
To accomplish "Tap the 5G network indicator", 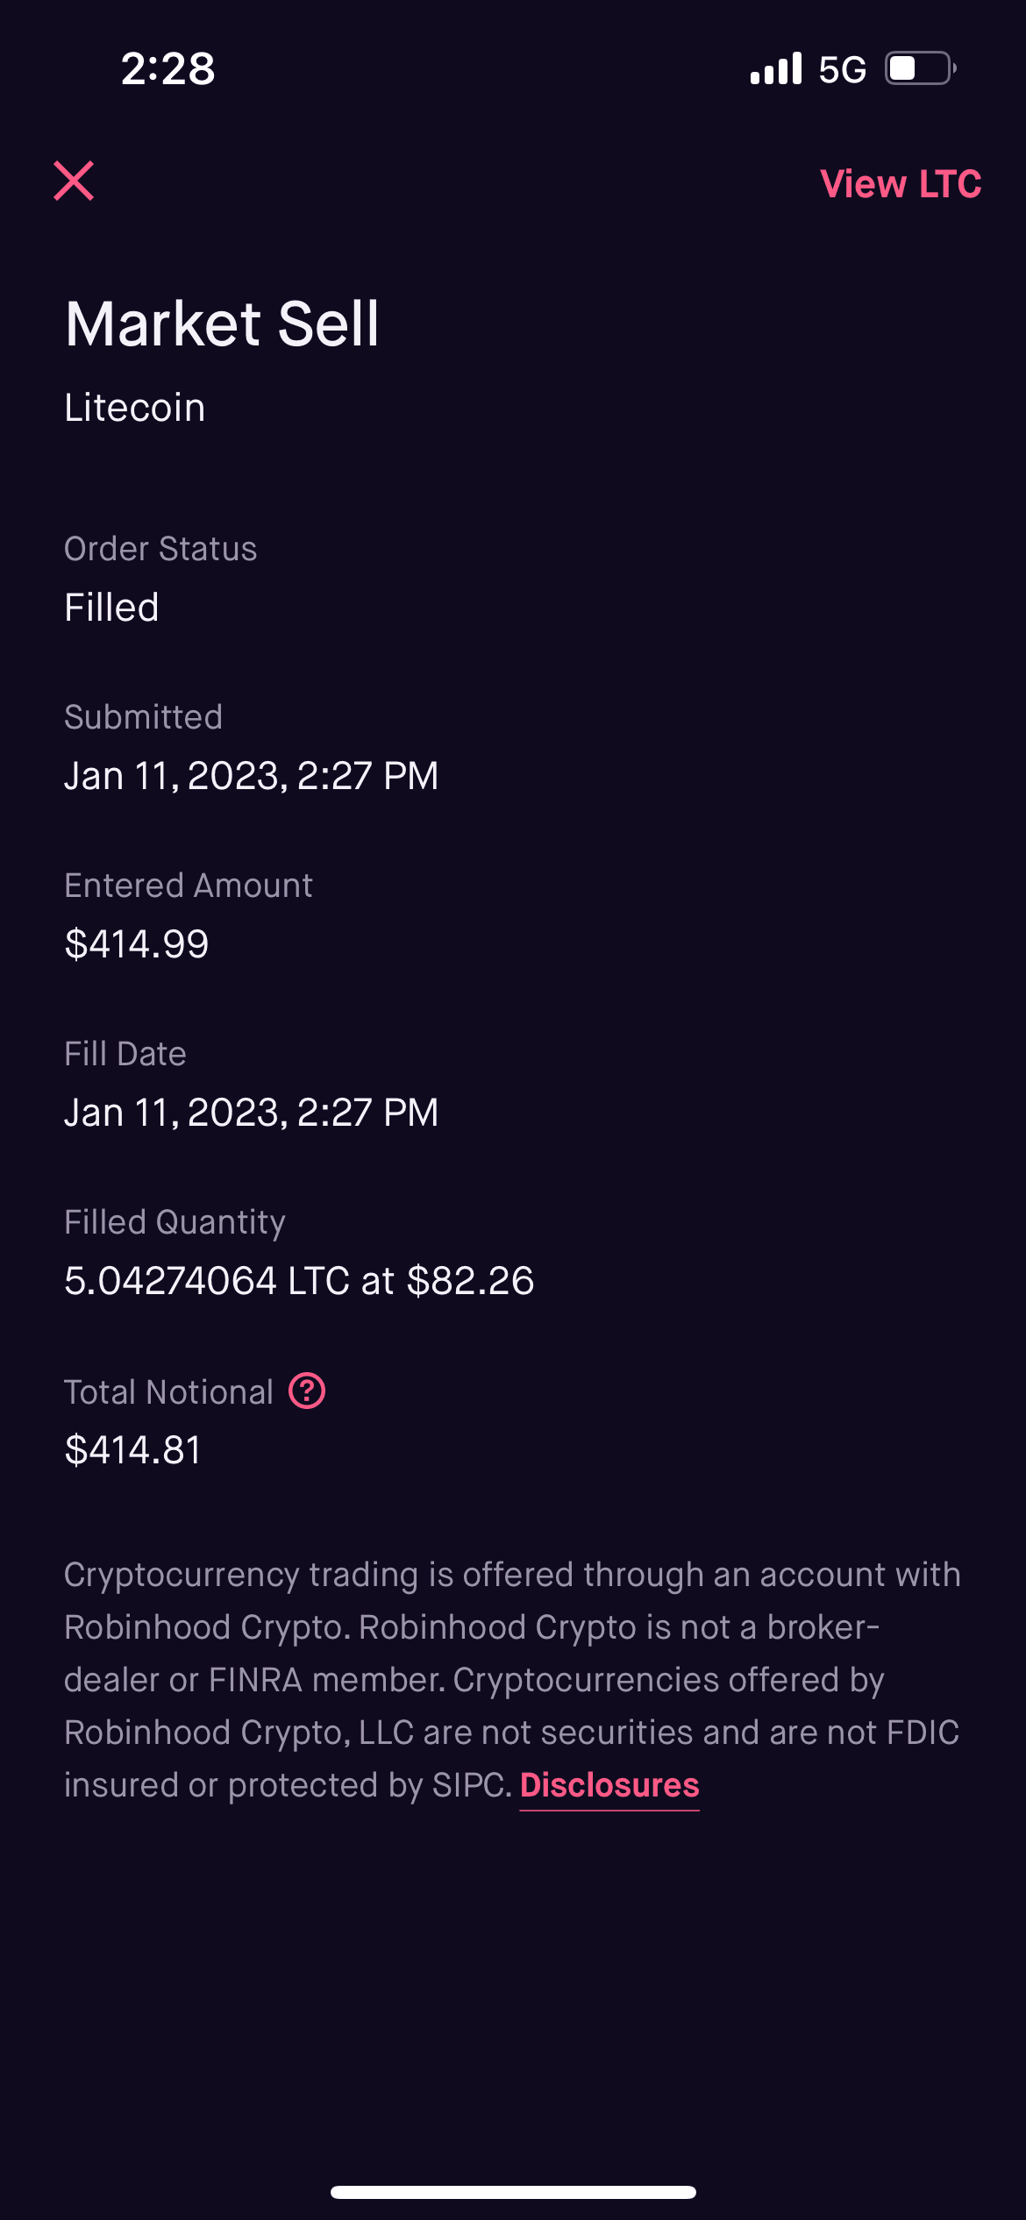I will [x=842, y=69].
